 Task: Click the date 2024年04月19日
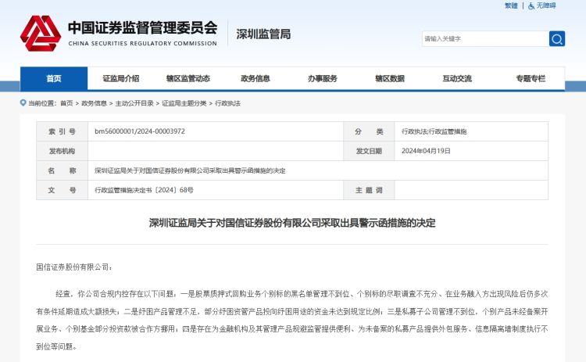426,151
